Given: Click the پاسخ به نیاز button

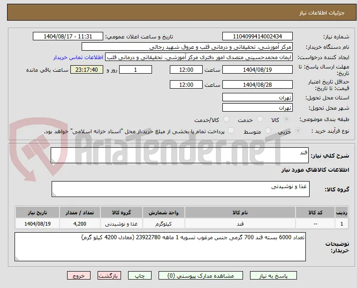Looking at the screenshot, I should [x=273, y=275].
